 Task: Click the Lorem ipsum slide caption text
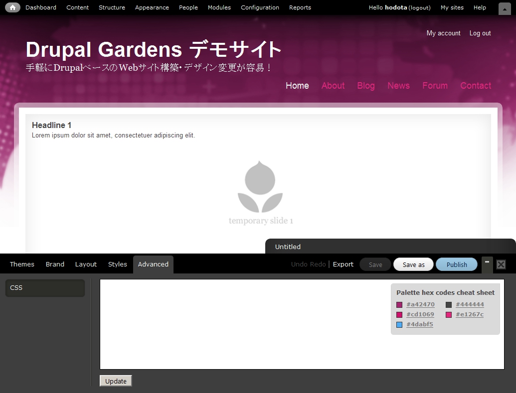pyautogui.click(x=113, y=135)
